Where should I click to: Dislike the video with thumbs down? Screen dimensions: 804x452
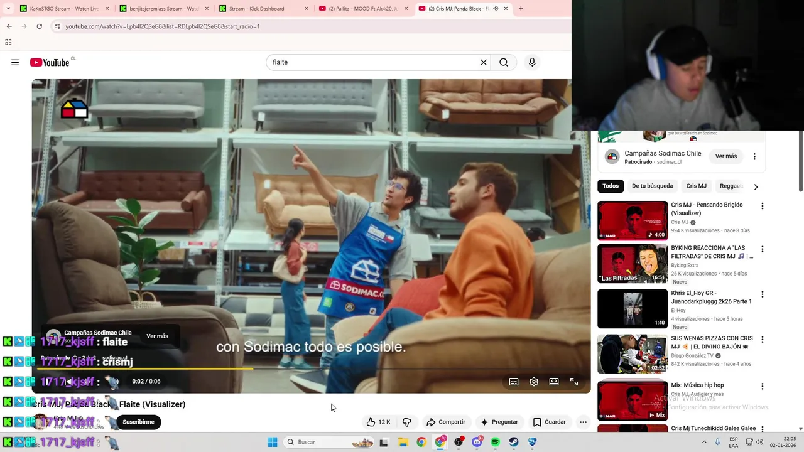tap(406, 422)
